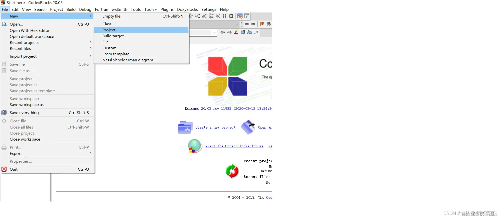Image resolution: width=499 pixels, height=218 pixels.
Task: Open the Plugins menu
Action: tap(167, 9)
